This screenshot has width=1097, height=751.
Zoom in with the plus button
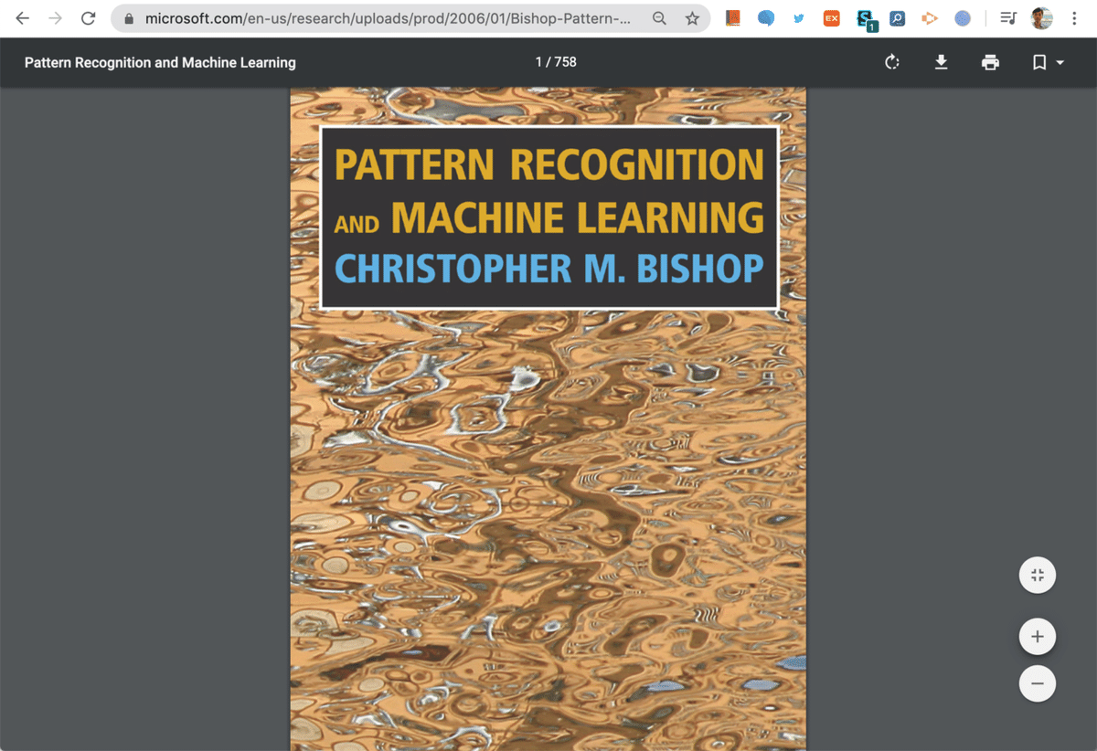[1037, 636]
